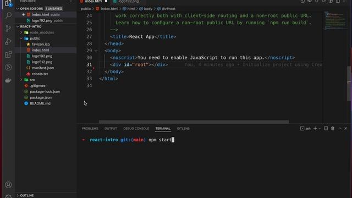The height and width of the screenshot is (198, 352).
Task: Fold the body tag at line 29
Action: tap(96, 51)
